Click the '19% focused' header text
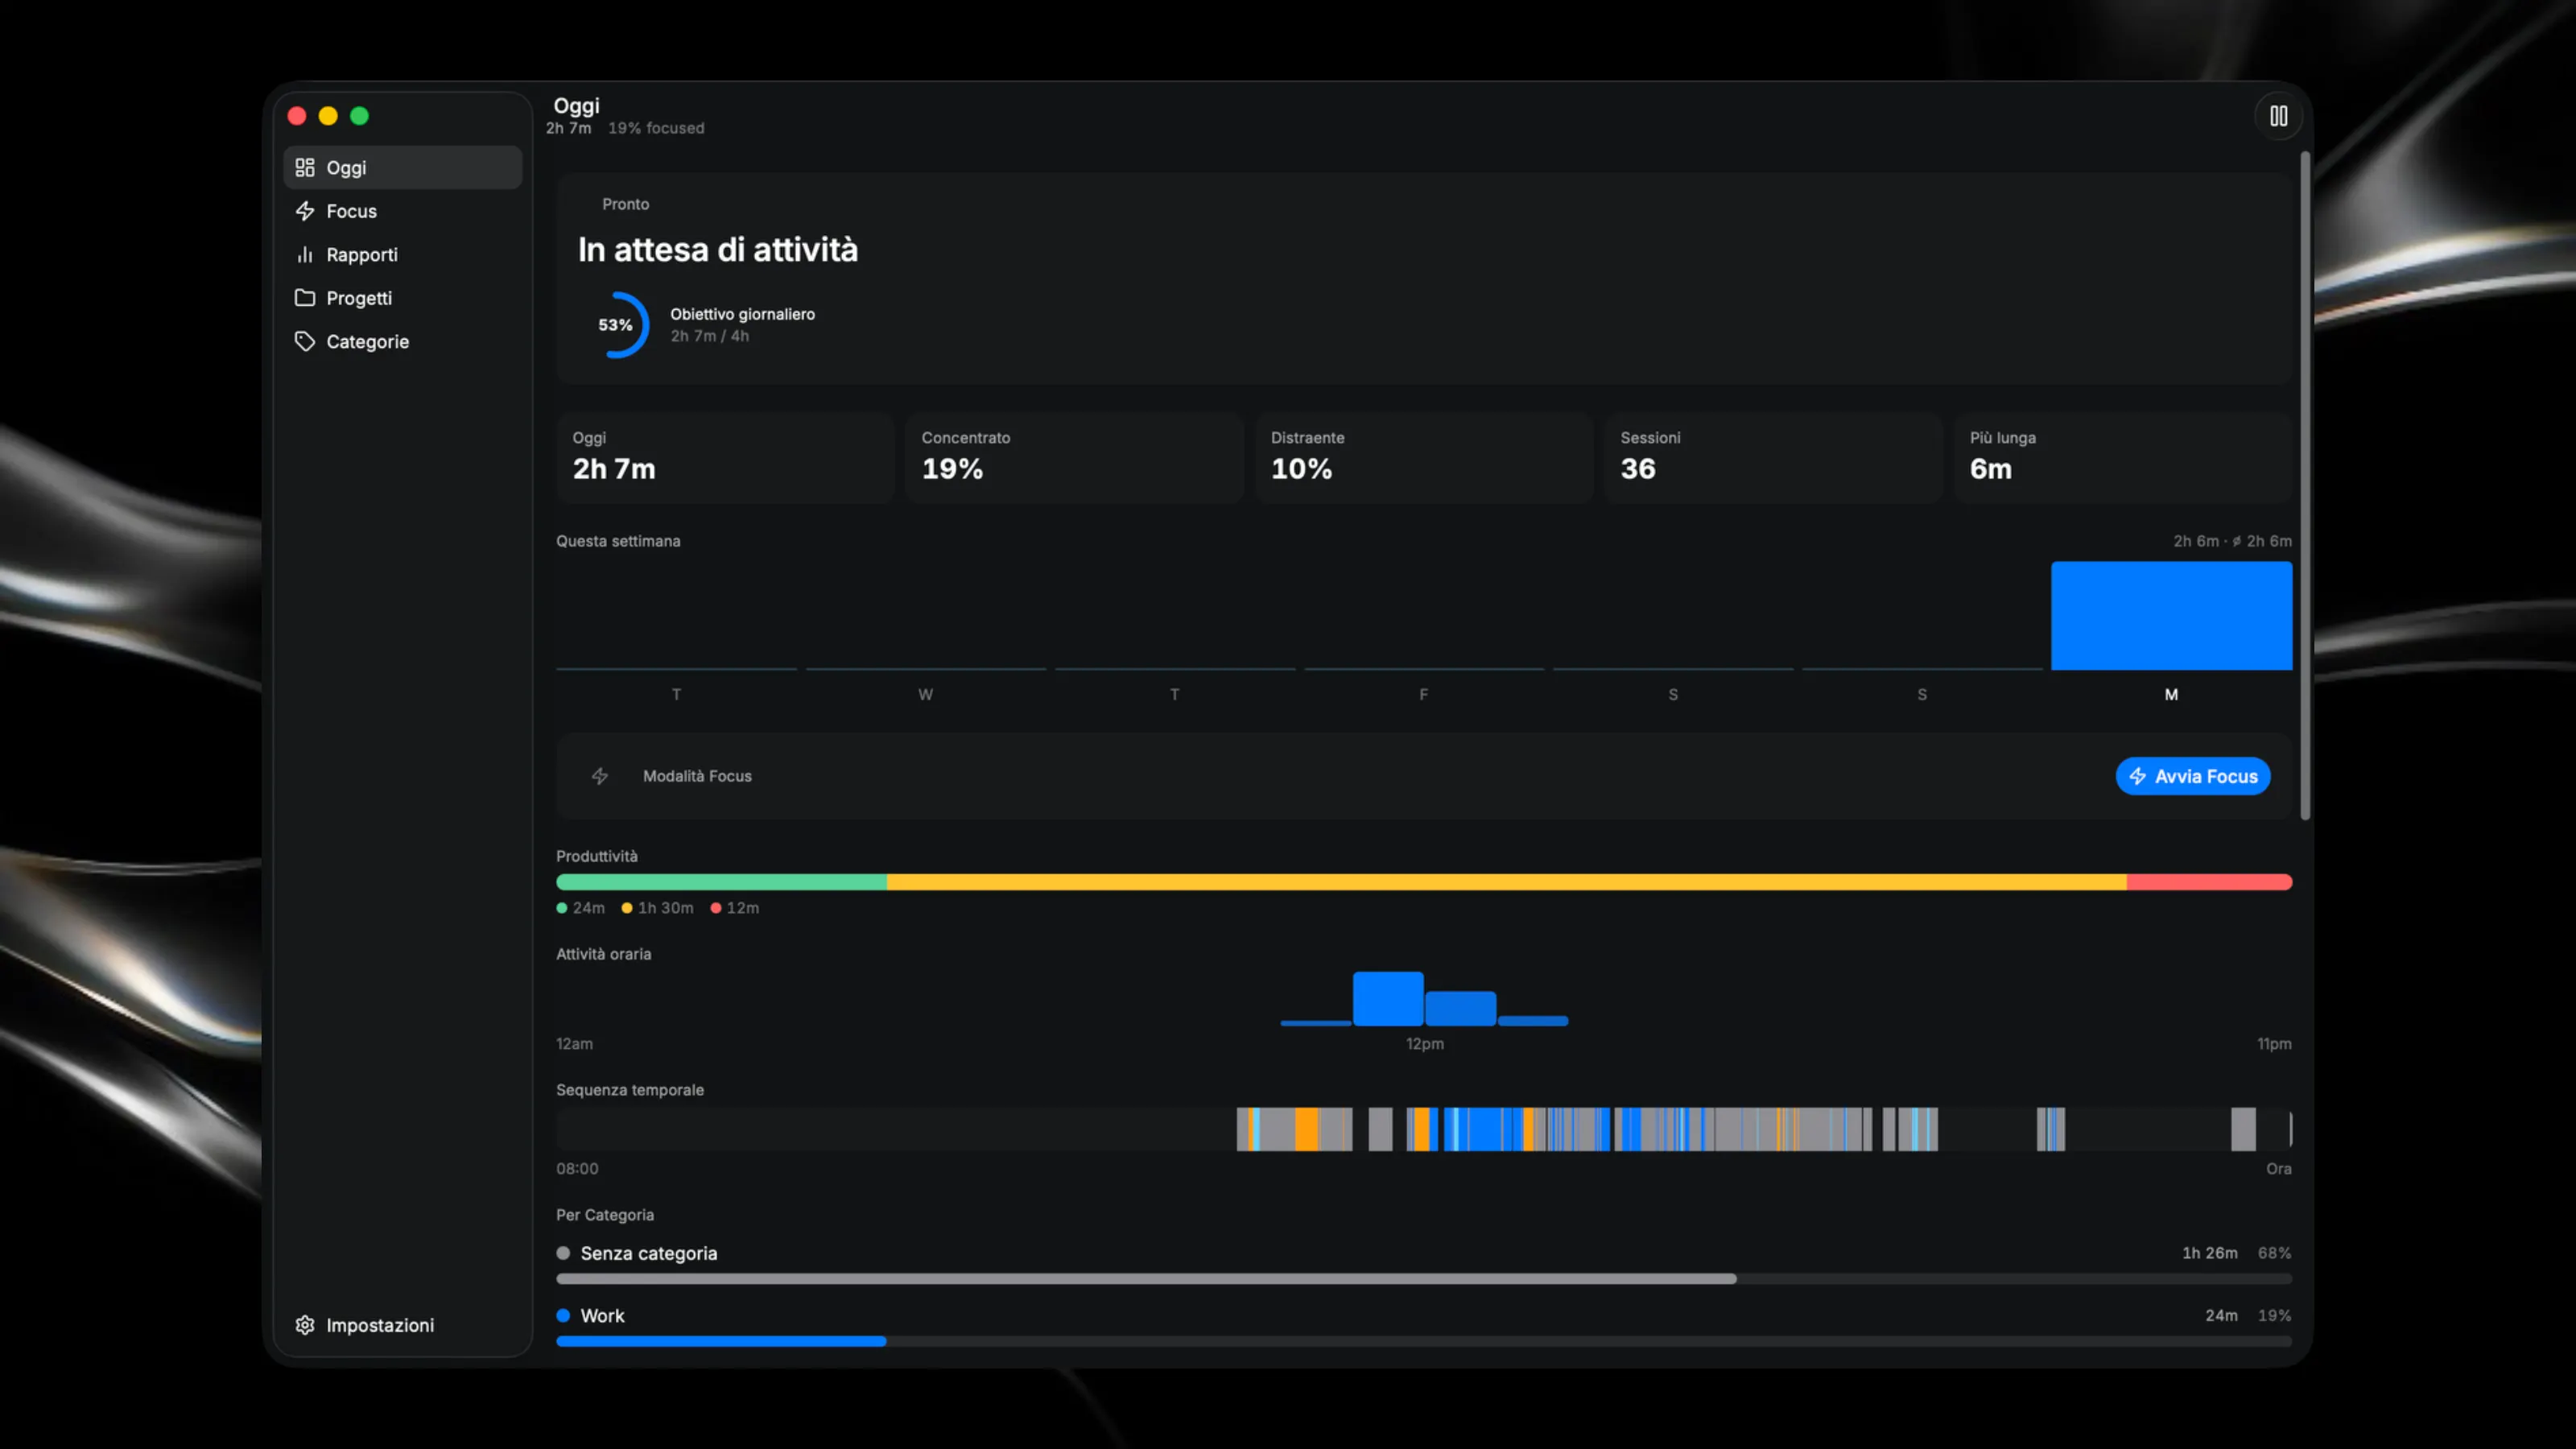This screenshot has height=1449, width=2576. point(656,128)
